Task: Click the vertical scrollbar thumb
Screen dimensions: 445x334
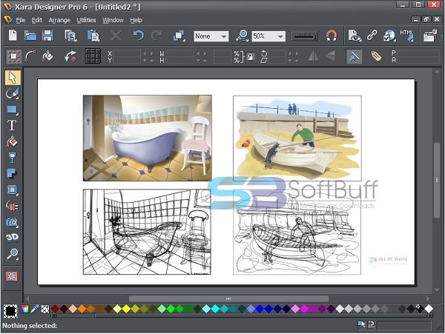Action: tap(437, 180)
